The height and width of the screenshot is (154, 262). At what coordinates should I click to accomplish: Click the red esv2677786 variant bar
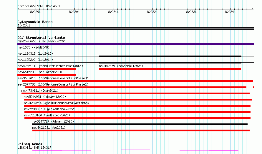click(x=136, y=87)
